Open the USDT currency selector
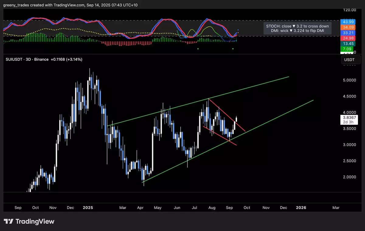Screen dimensions: 365x231 pyautogui.click(x=350, y=60)
